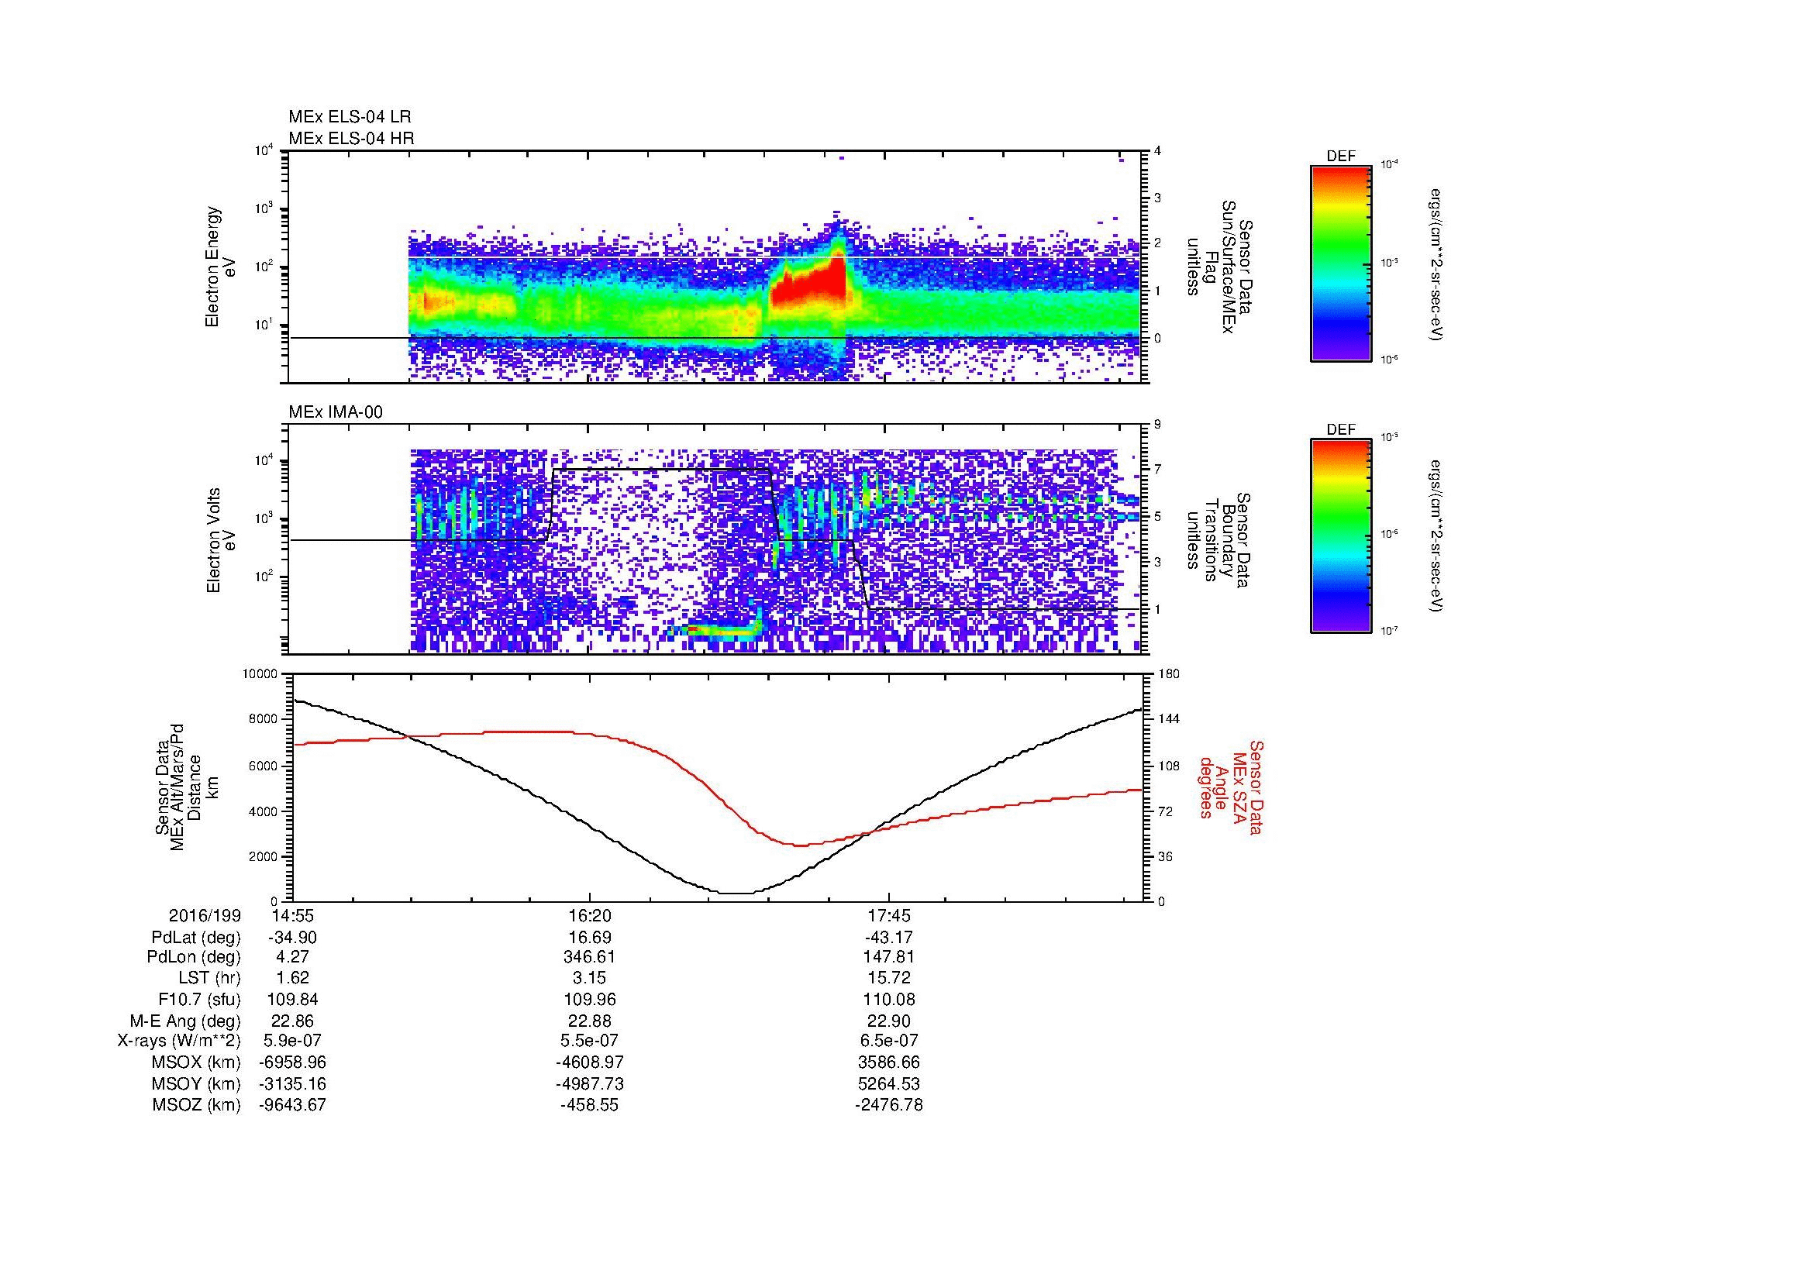Image resolution: width=1813 pixels, height=1281 pixels.
Task: Click the MSOZ value '-2476.78'
Action: (889, 1105)
